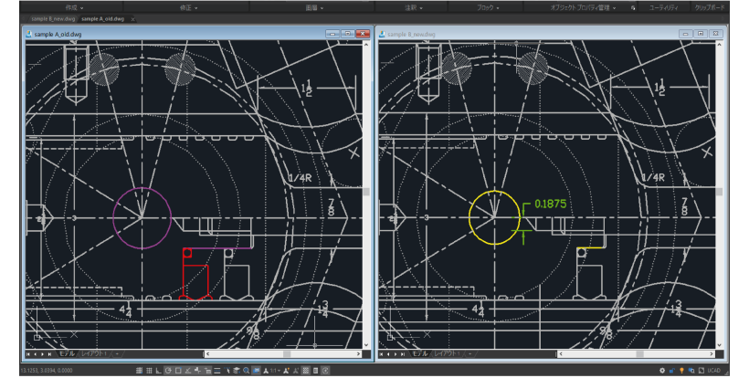Click hardware acceleration icon beside lightbulb
The image size is (749, 378).
pyautogui.click(x=691, y=371)
